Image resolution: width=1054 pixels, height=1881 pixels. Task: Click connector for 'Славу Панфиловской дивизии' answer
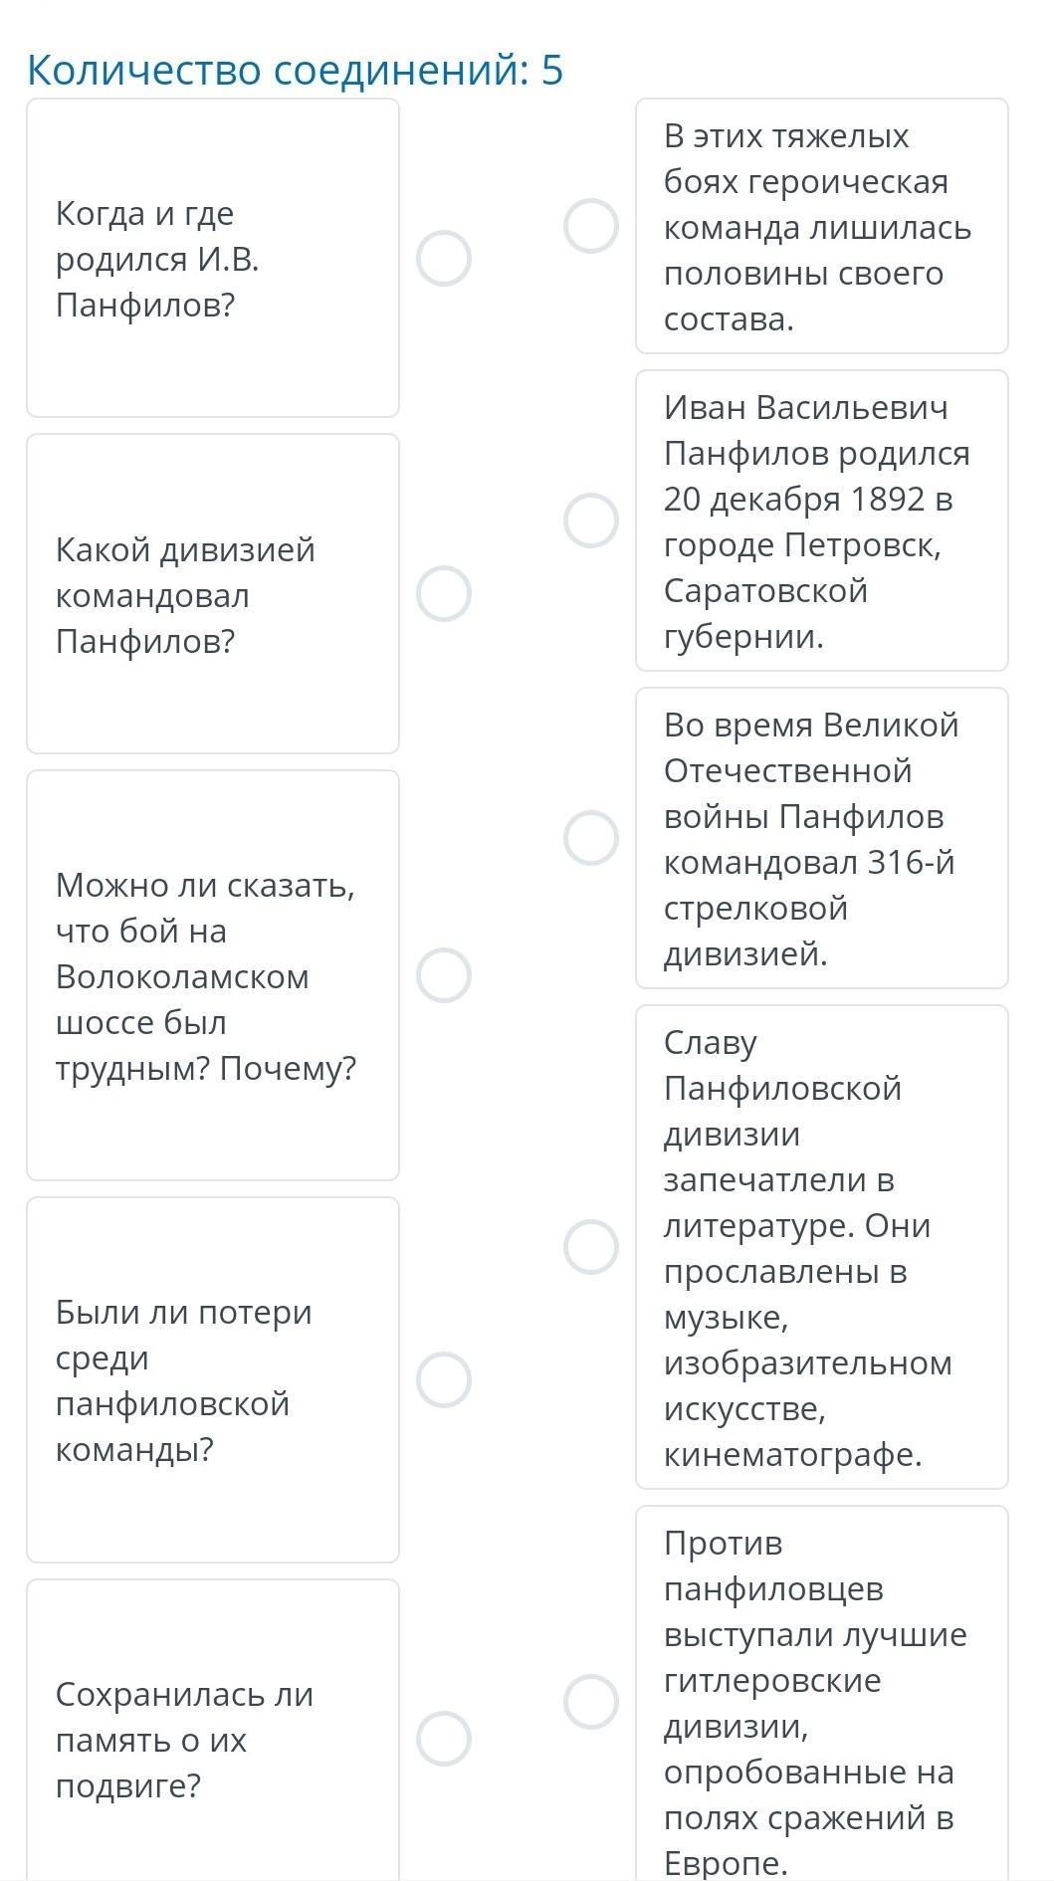(591, 1247)
